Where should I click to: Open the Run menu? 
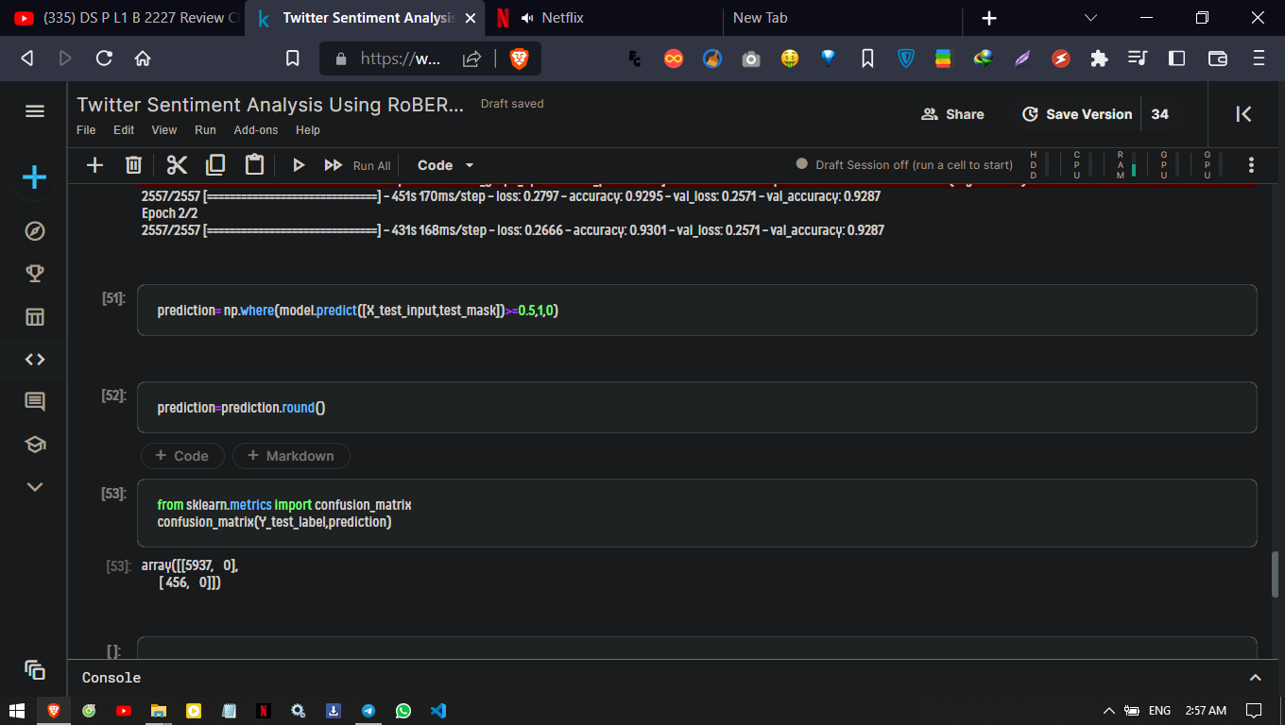205,130
